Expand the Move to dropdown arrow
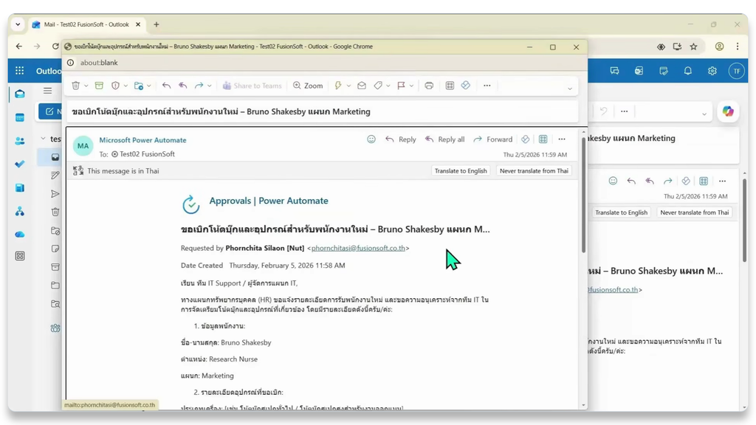Screen dimensions: 756x425 [x=149, y=86]
